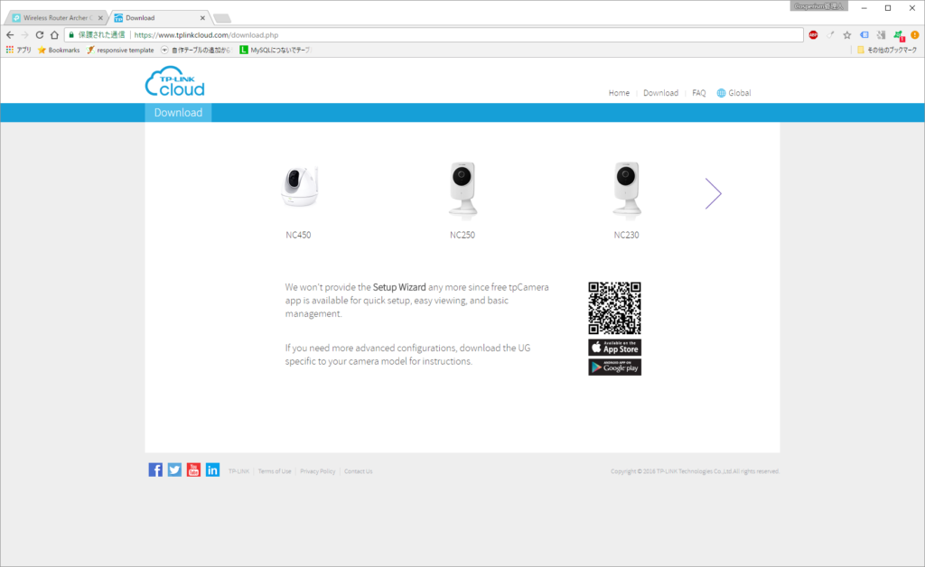Click the NC450 model label
Viewport: 925px width, 567px height.
pos(298,235)
